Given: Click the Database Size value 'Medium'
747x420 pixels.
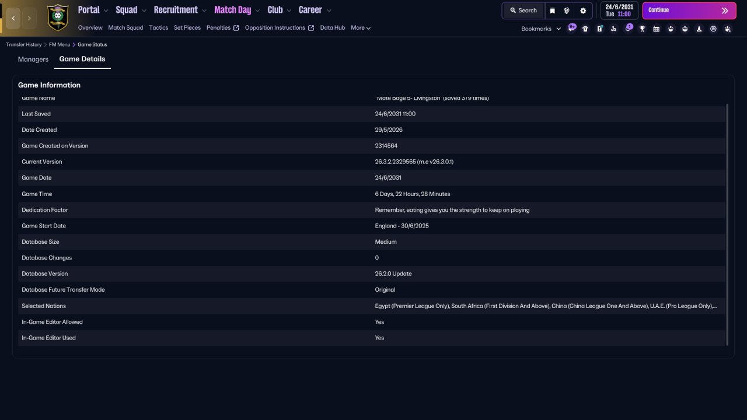Looking at the screenshot, I should click(x=386, y=242).
